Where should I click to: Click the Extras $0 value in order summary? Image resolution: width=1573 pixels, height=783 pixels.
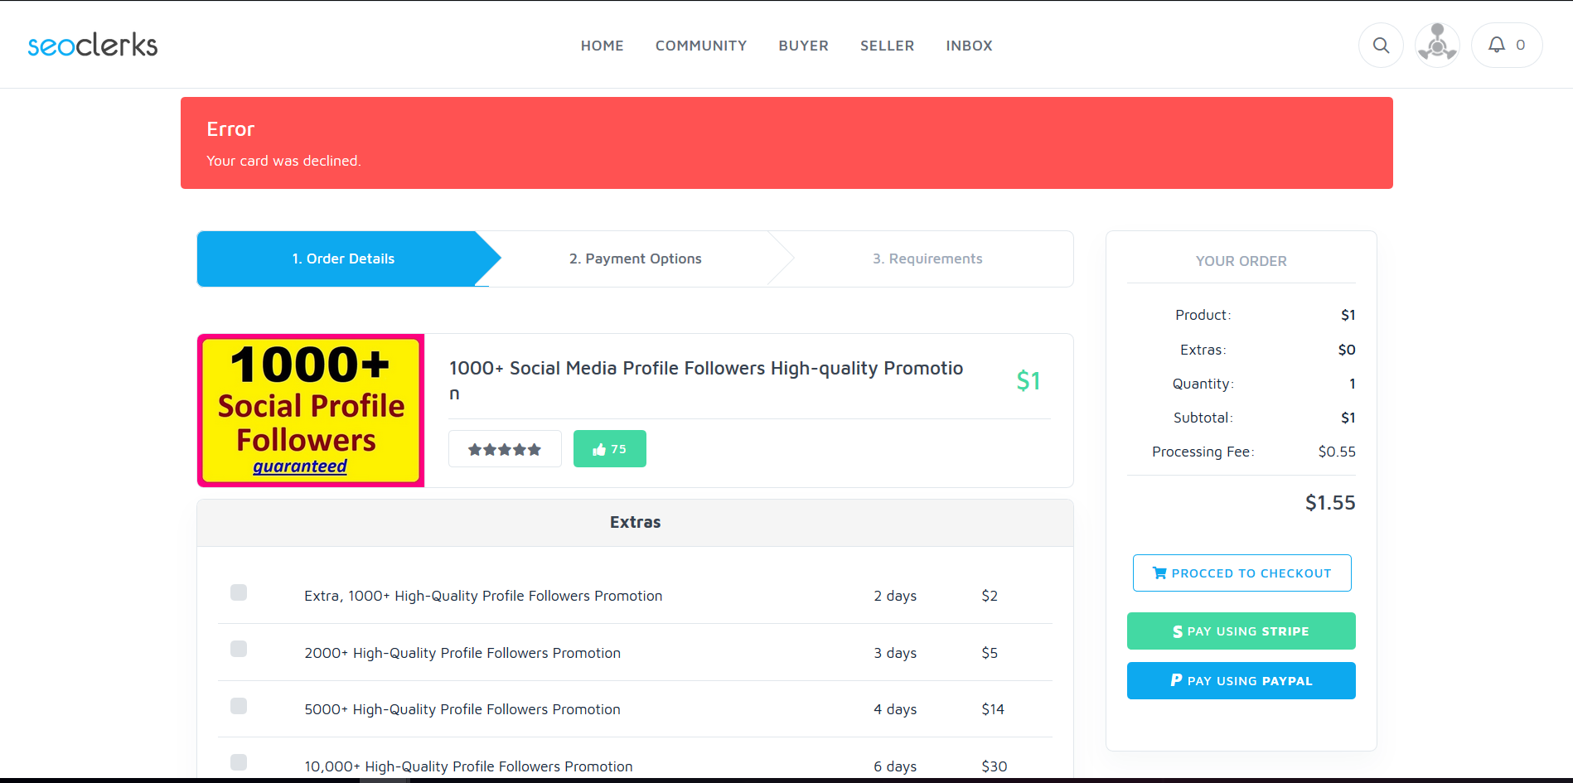(1347, 350)
